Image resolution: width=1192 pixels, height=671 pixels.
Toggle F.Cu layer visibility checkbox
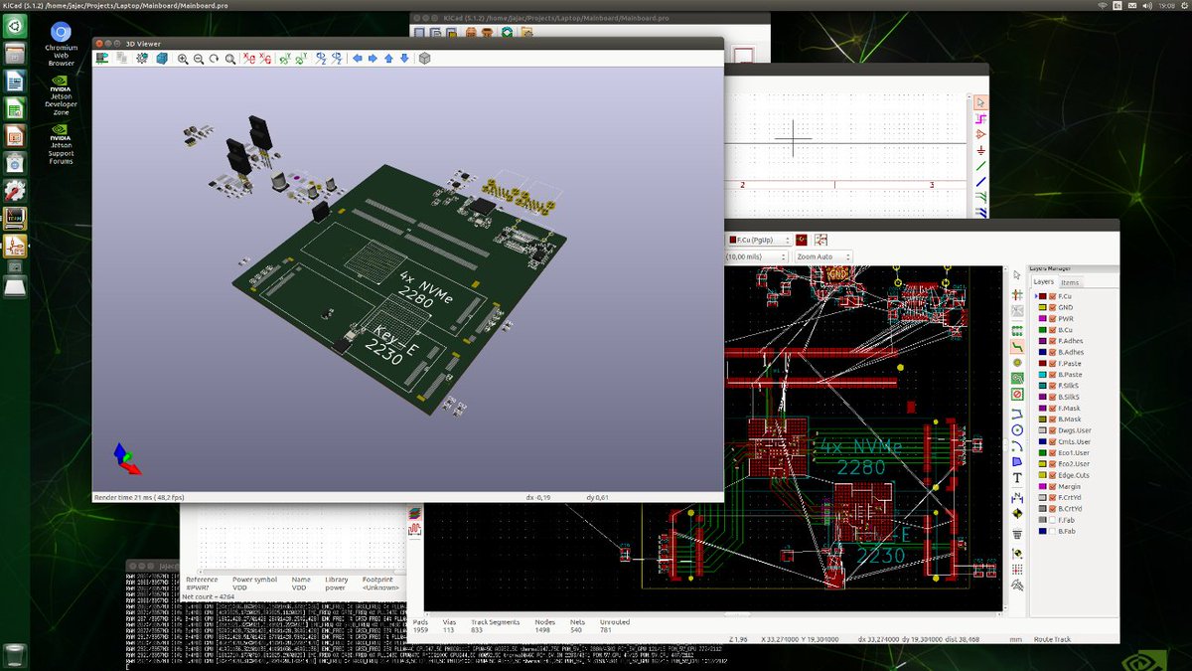coord(1053,296)
